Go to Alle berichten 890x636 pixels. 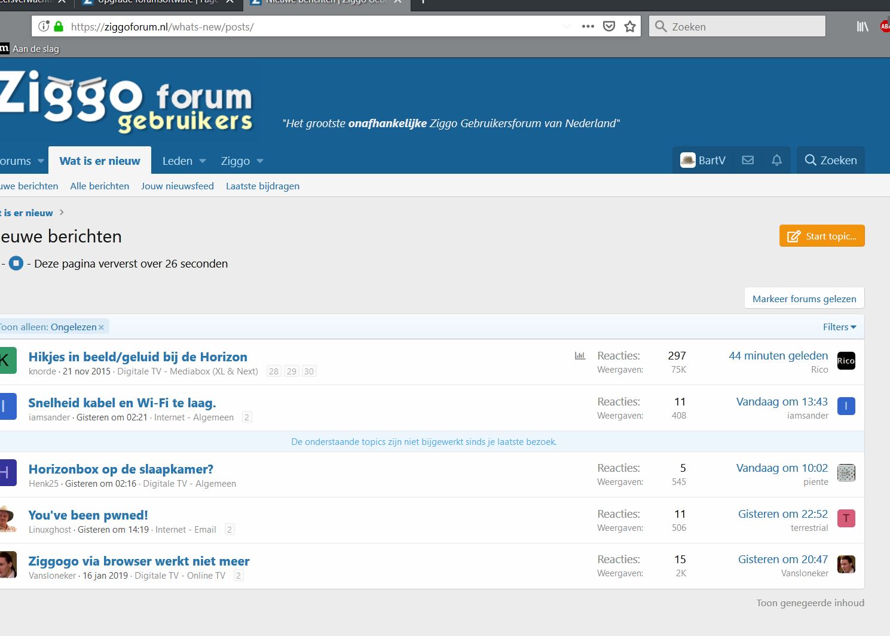tap(100, 186)
